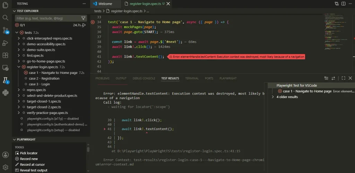The height and width of the screenshot is (173, 355).
Task: Close the register-login.spec.ts editor tab
Action: click(168, 3)
